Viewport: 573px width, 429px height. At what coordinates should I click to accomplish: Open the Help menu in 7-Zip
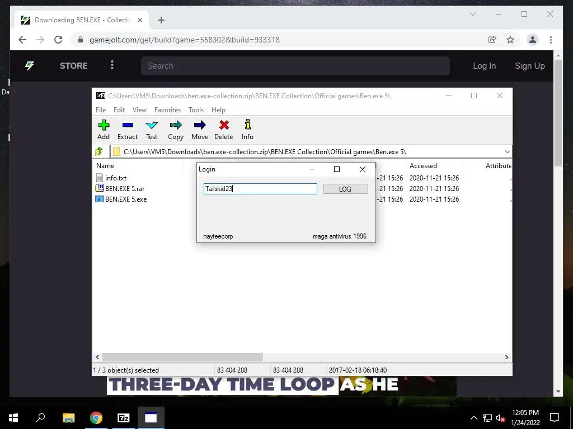(x=219, y=110)
